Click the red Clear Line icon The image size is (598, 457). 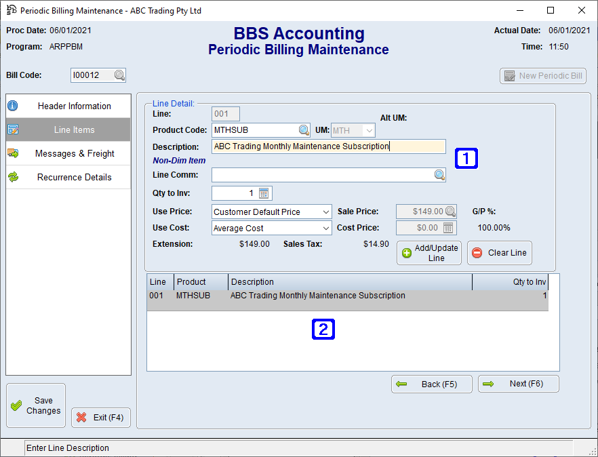476,252
